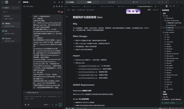Toggle the right sidebar layout icon
The height and width of the screenshot is (109, 184).
pos(162,2)
